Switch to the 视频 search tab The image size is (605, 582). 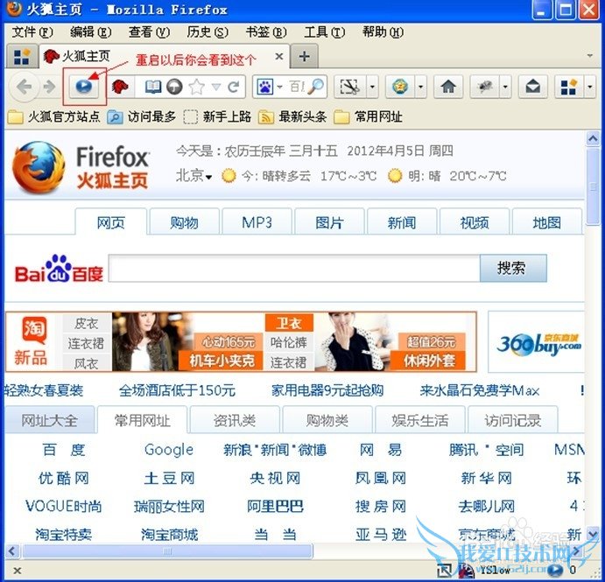[x=475, y=221]
